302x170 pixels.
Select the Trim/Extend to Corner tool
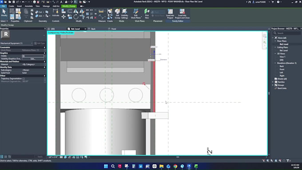click(82, 17)
